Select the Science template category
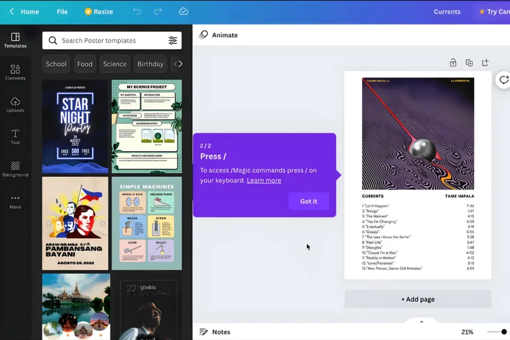Screen dimensions: 510x340 [x=115, y=64]
